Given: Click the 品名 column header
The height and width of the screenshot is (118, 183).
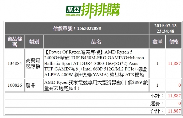Looking at the screenshot, I should 96,42.
